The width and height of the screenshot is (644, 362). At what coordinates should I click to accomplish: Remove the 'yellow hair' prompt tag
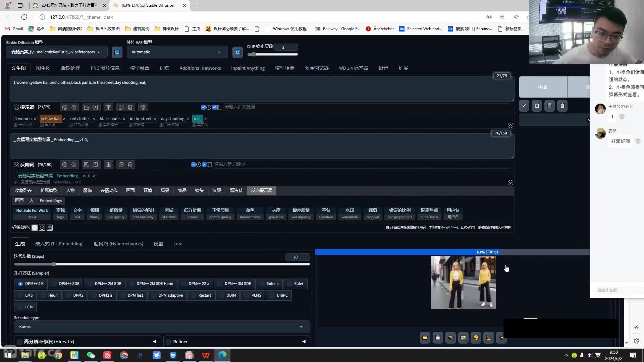[x=64, y=119]
